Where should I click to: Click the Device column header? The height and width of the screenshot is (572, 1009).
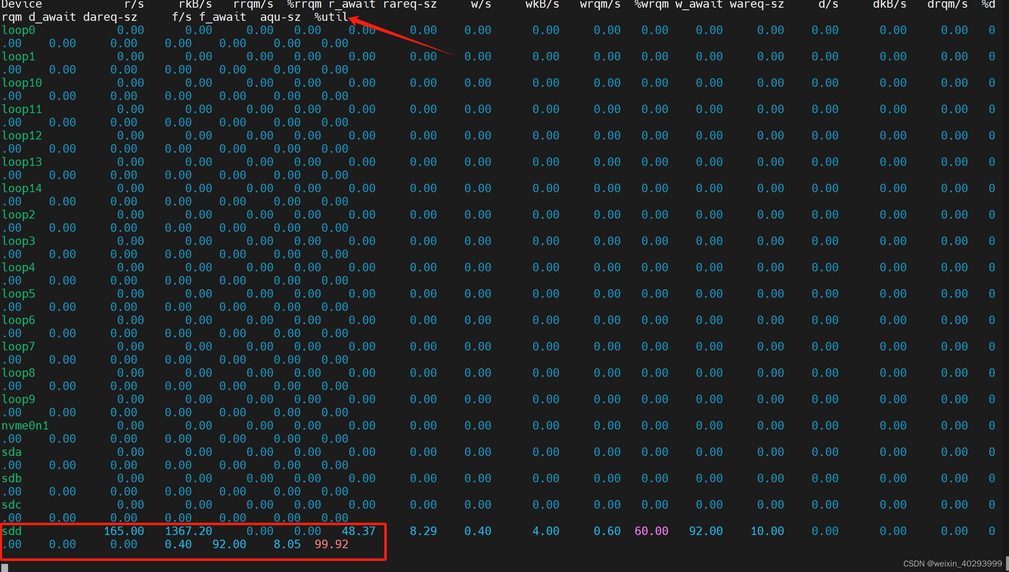[x=22, y=4]
